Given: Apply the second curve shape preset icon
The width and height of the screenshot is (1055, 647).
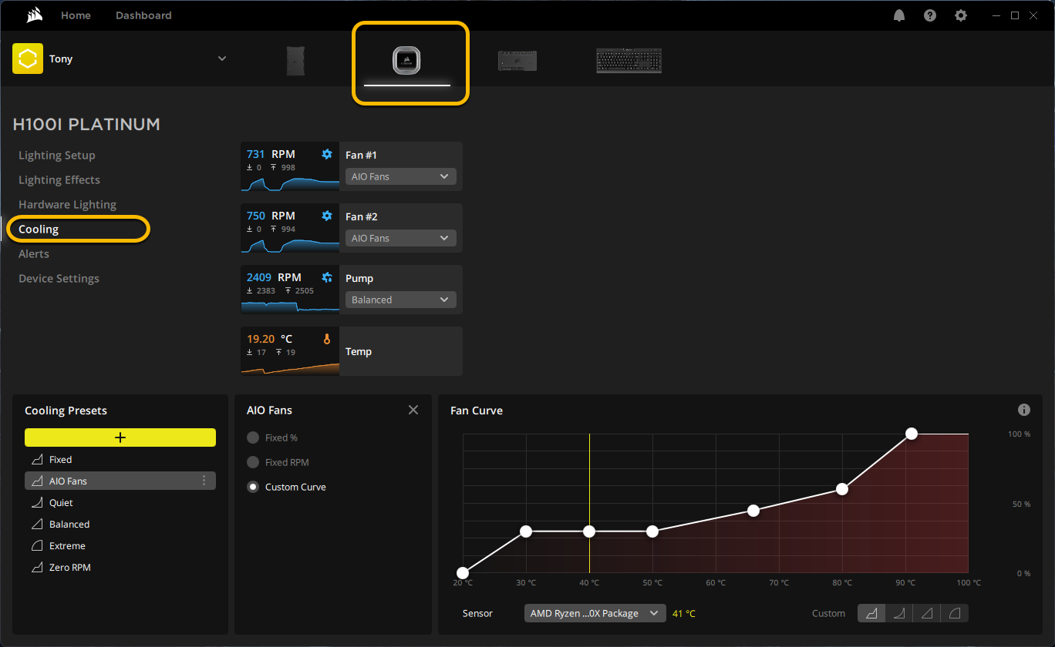Looking at the screenshot, I should click(899, 613).
